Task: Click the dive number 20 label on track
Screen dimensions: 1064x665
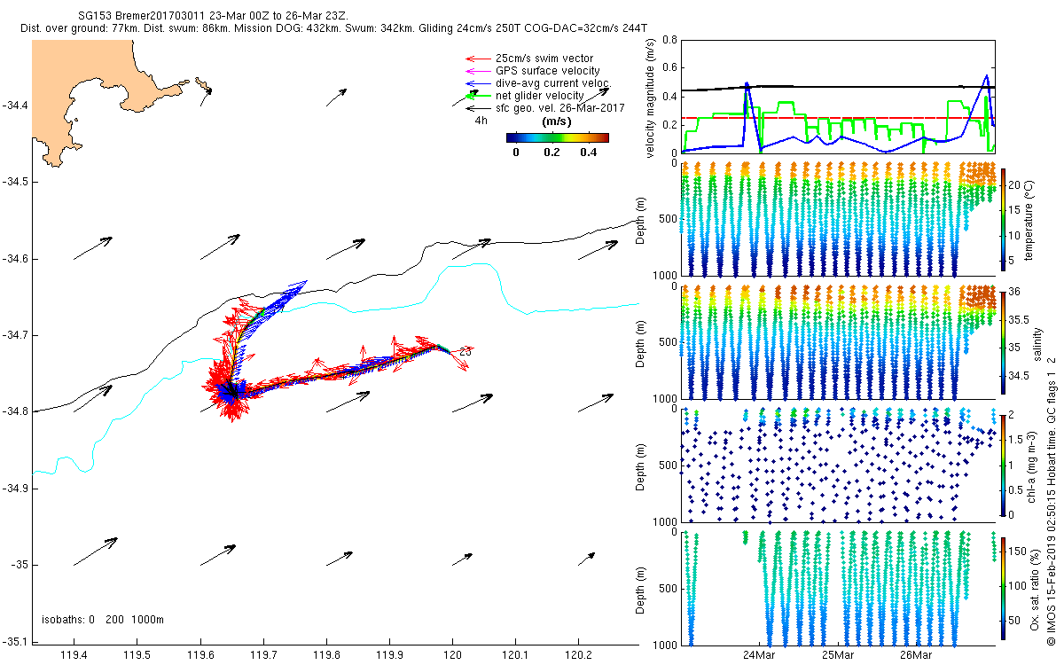Action: coord(465,352)
